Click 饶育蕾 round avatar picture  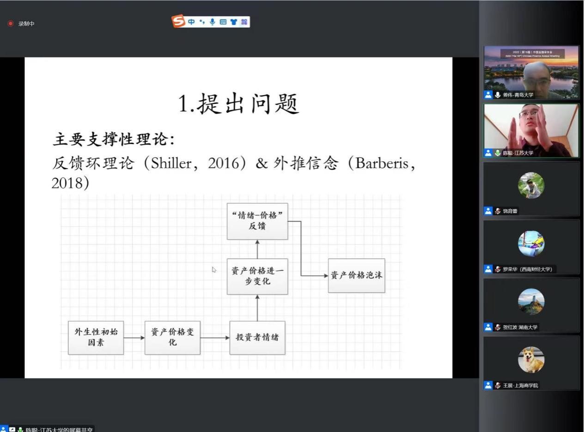point(531,185)
